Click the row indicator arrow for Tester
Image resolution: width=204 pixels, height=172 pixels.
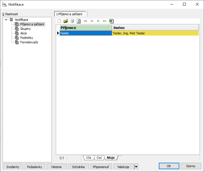pyautogui.click(x=58, y=33)
